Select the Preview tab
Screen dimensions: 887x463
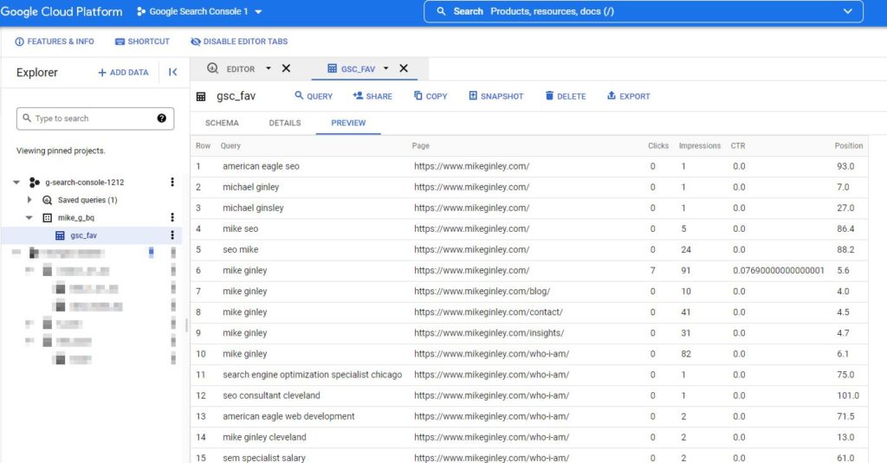(x=348, y=123)
